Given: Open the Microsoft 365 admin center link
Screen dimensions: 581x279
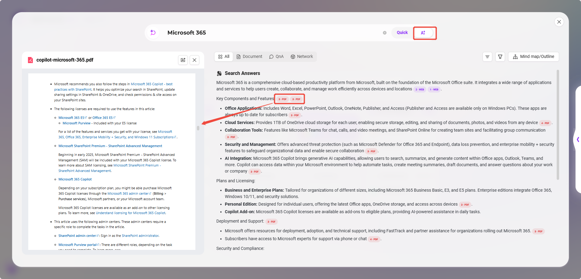Looking at the screenshot, I should [x=129, y=193].
